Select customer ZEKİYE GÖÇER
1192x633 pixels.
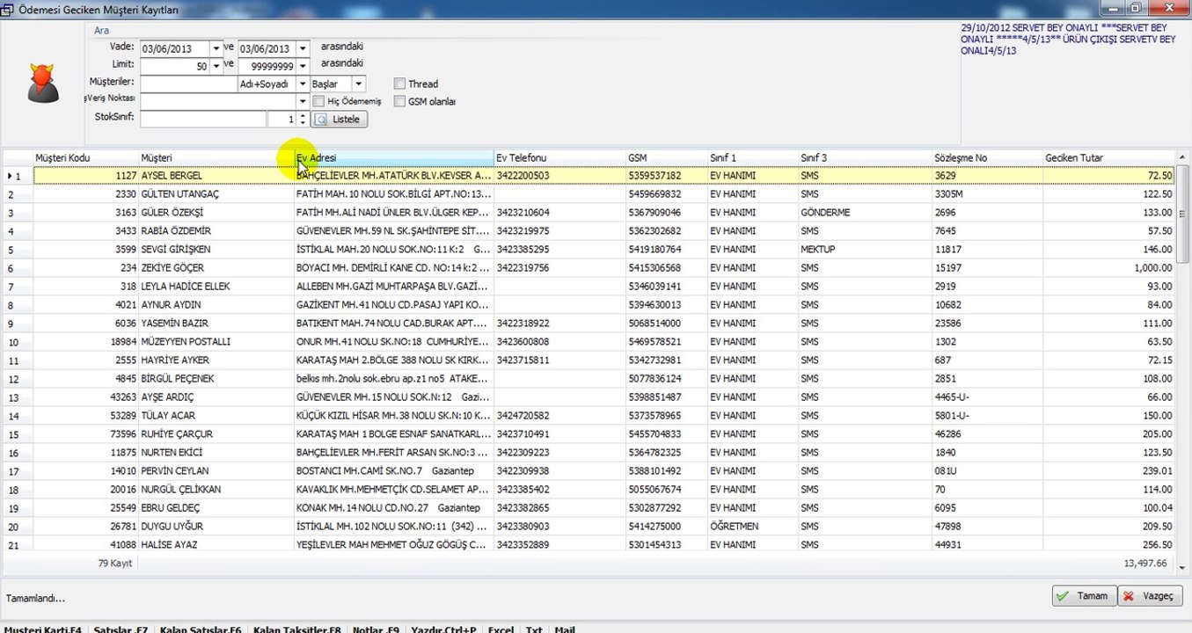[x=172, y=268]
